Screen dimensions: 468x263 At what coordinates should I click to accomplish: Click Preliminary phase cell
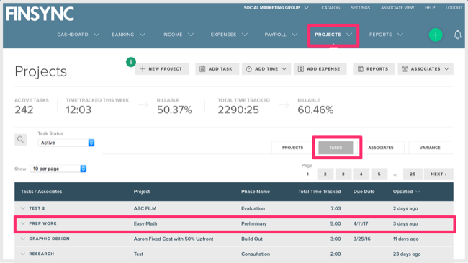(x=254, y=223)
